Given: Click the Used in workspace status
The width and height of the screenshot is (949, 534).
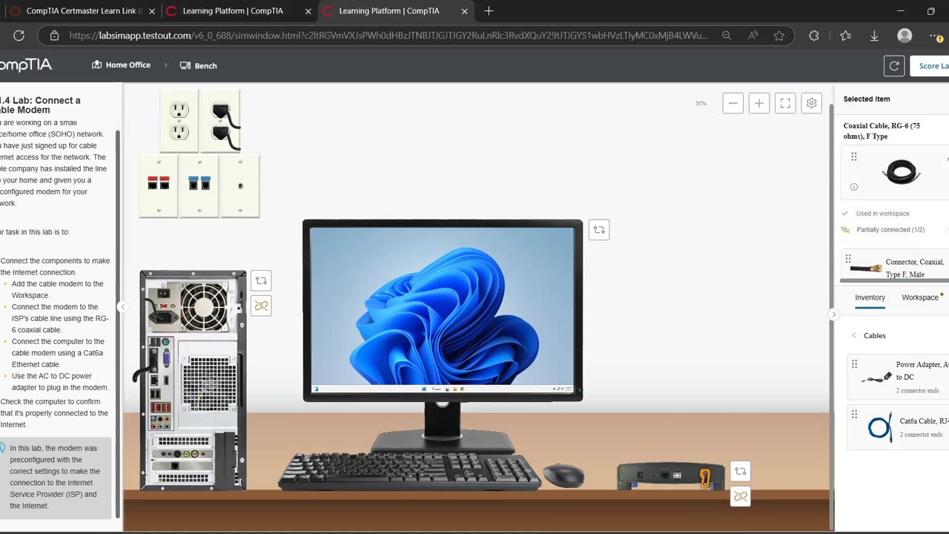Looking at the screenshot, I should pyautogui.click(x=882, y=214).
